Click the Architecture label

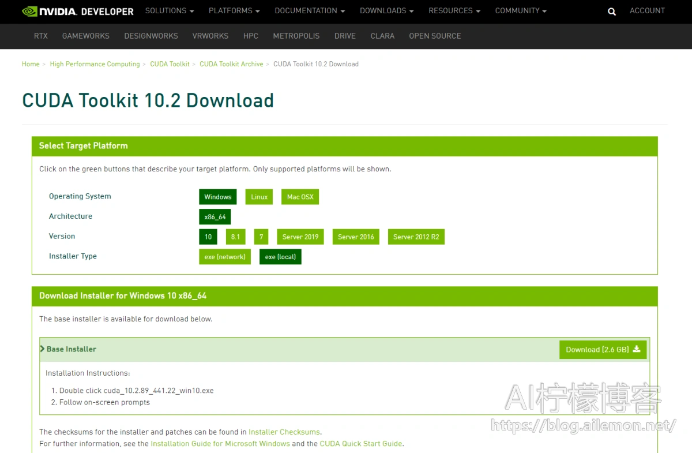tap(70, 216)
